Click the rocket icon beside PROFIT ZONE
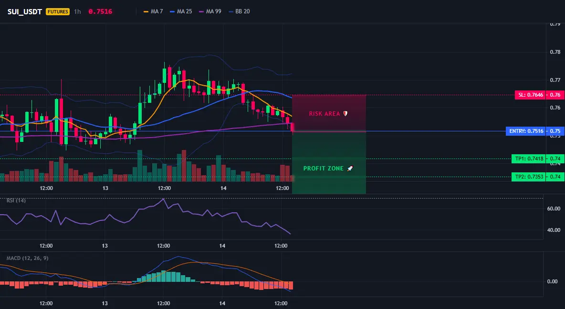This screenshot has height=309, width=565. coord(350,169)
